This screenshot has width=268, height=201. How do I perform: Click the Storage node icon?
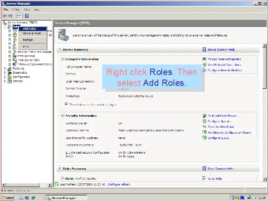[x=10, y=81]
